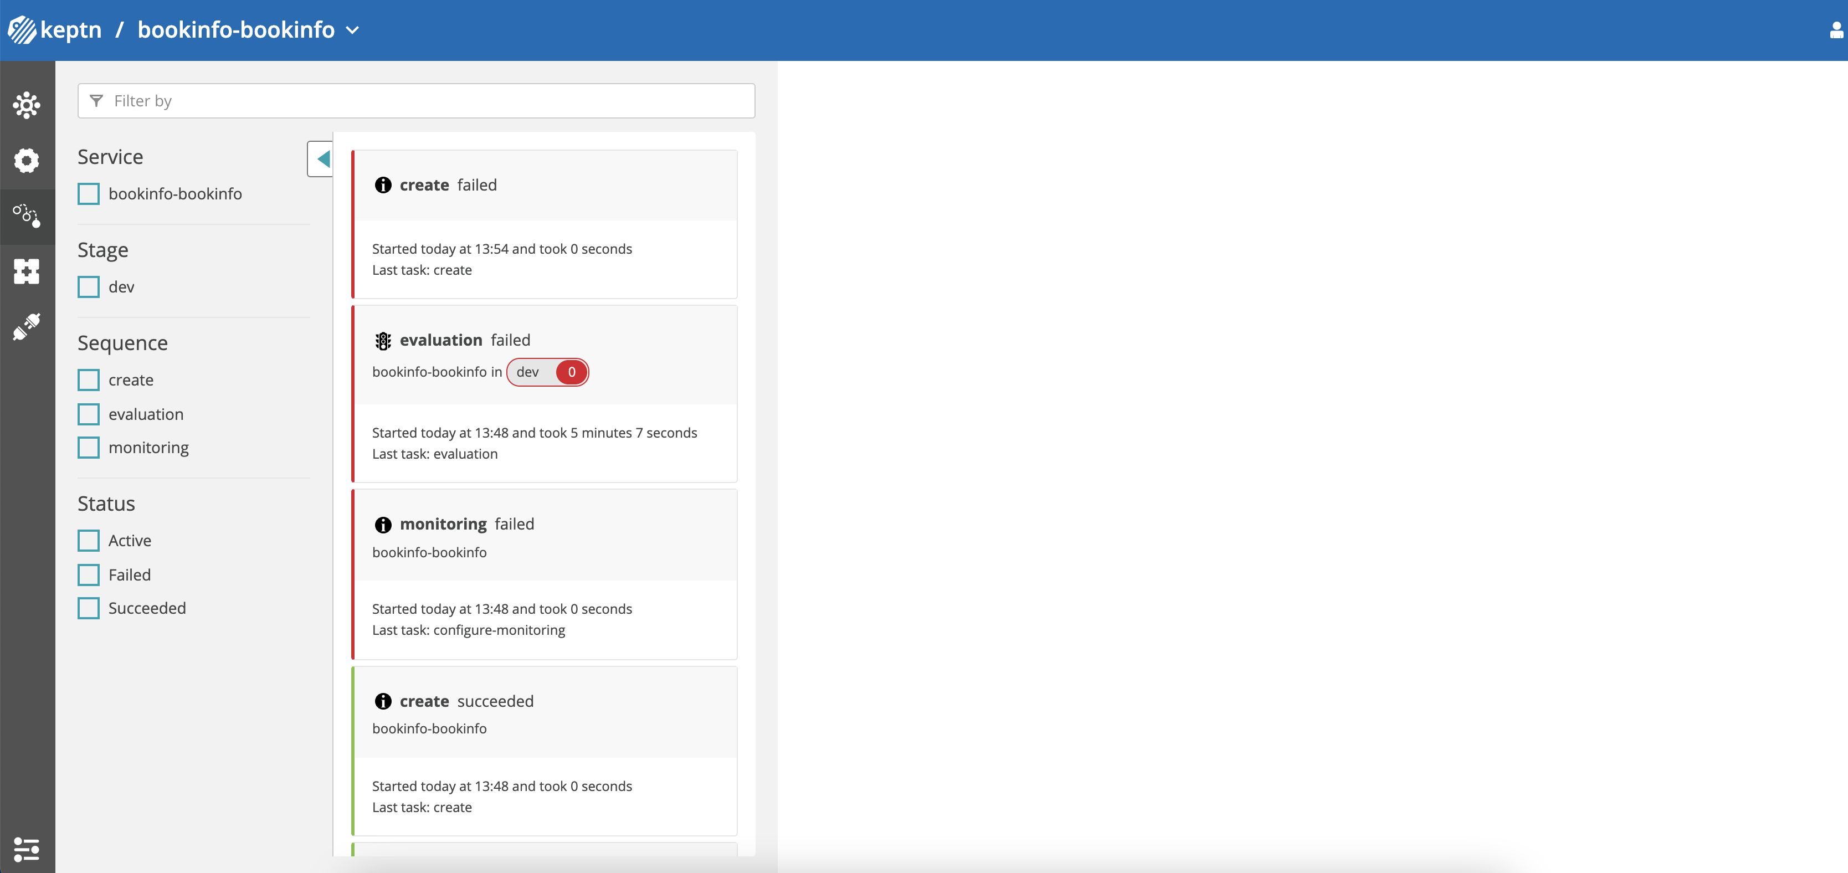Open the environment view sidebar icon
This screenshot has height=873, width=1848.
[27, 105]
